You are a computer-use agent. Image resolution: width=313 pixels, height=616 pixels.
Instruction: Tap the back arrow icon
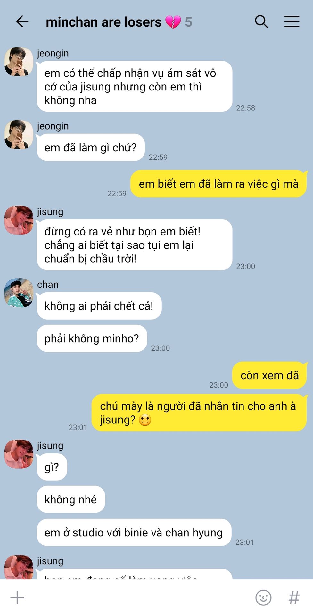click(x=22, y=22)
